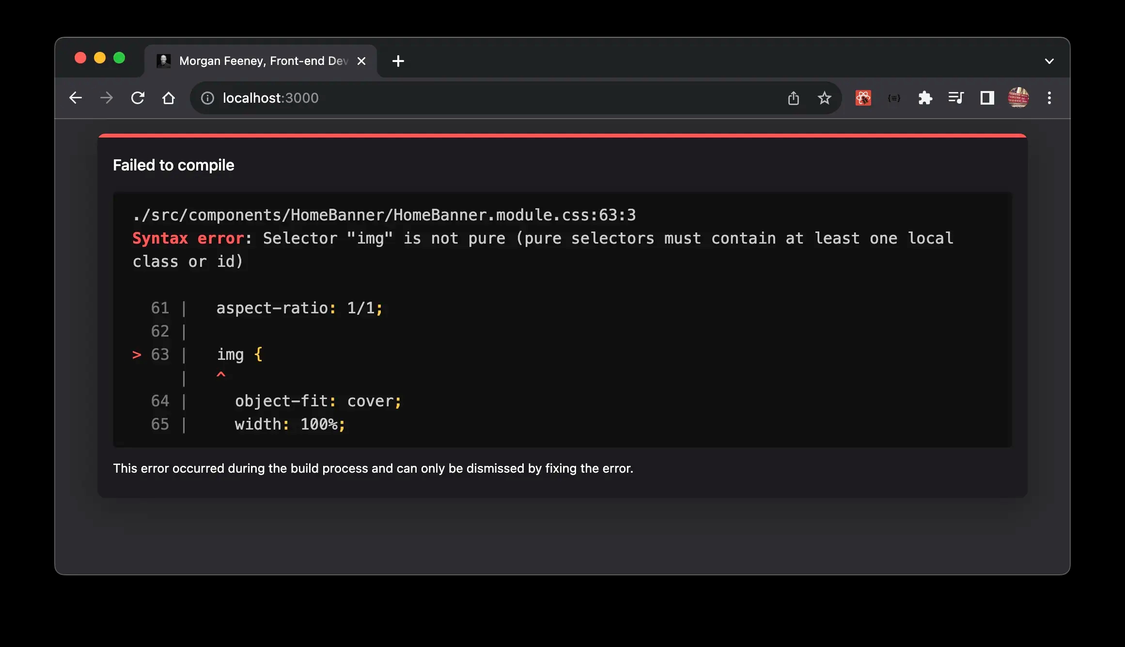The image size is (1125, 647).
Task: Open the Extensions puzzle menu
Action: coord(925,98)
